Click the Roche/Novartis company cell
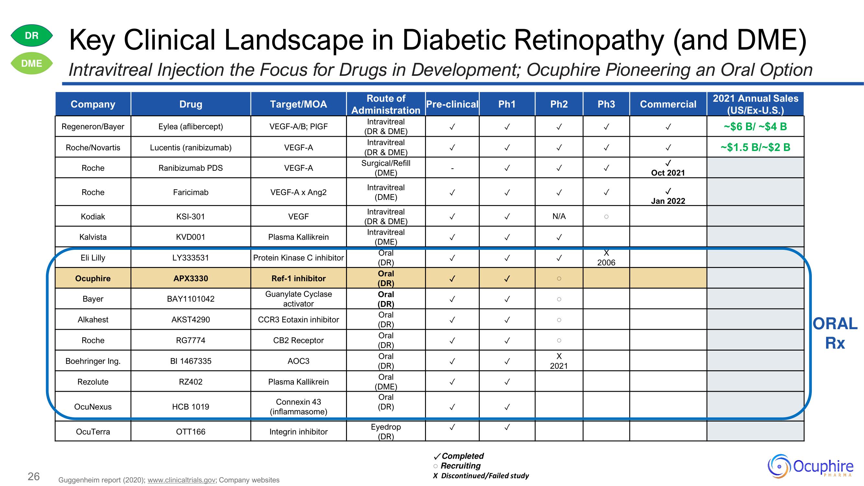864x486 pixels. pyautogui.click(x=93, y=147)
